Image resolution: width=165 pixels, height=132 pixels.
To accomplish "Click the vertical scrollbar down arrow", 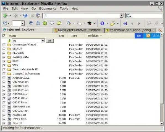I will [162, 124].
